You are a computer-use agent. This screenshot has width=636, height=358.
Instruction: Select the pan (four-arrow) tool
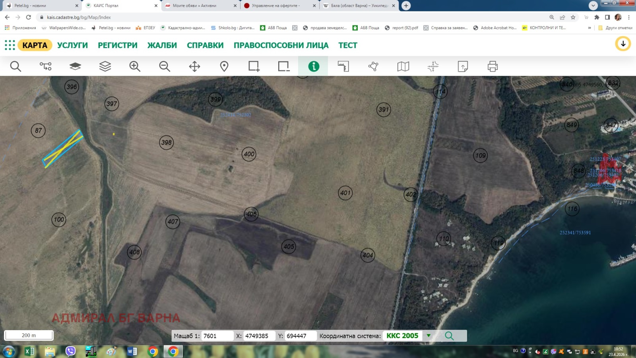tap(194, 66)
